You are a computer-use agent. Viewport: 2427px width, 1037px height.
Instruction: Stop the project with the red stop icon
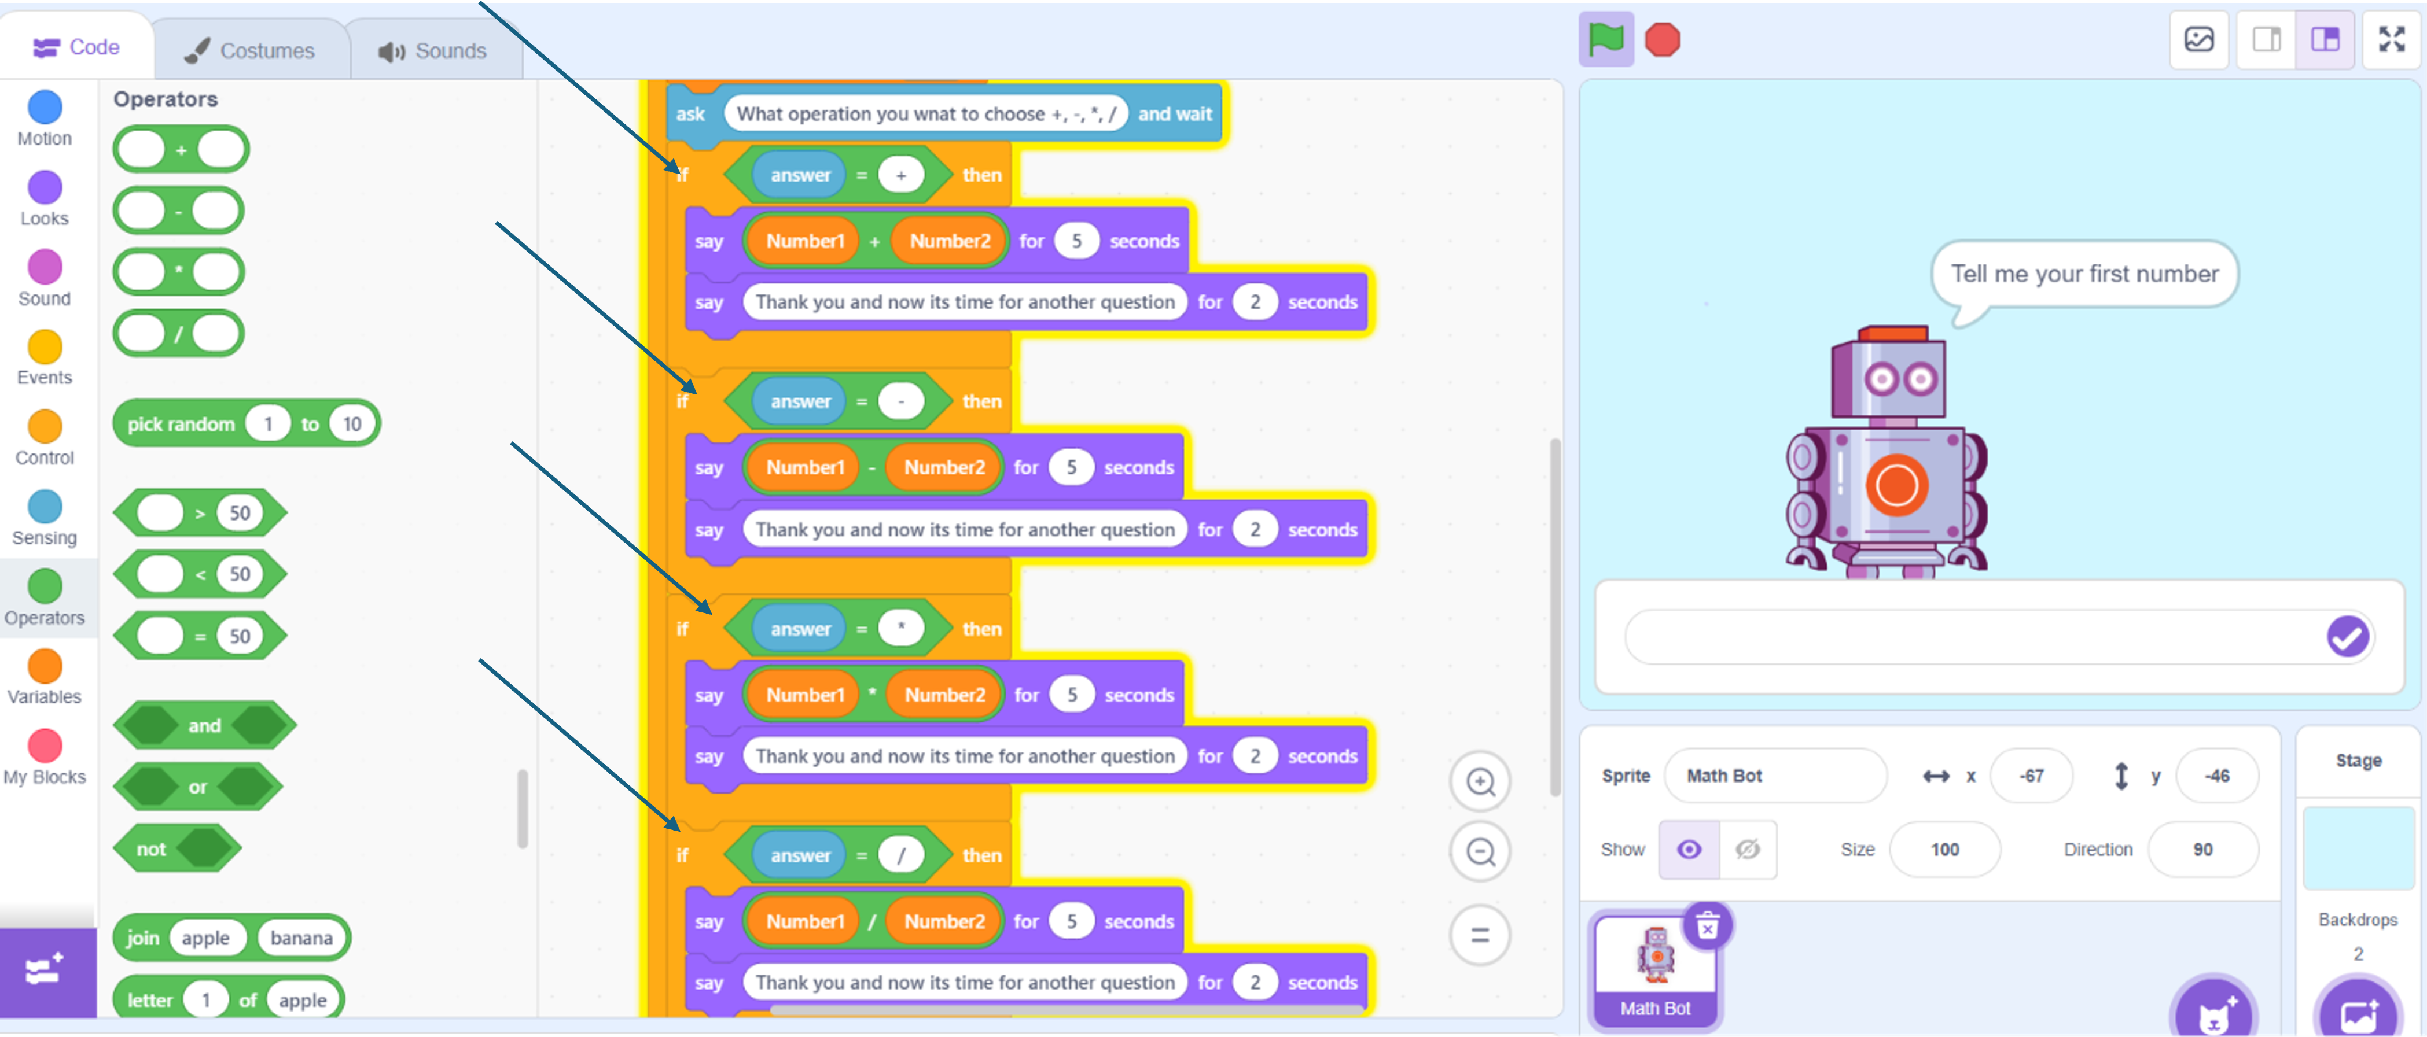click(1663, 39)
